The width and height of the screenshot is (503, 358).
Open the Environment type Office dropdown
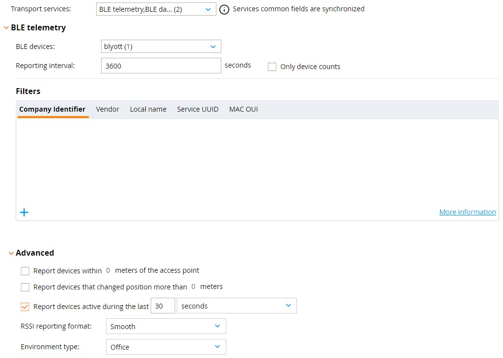click(217, 347)
